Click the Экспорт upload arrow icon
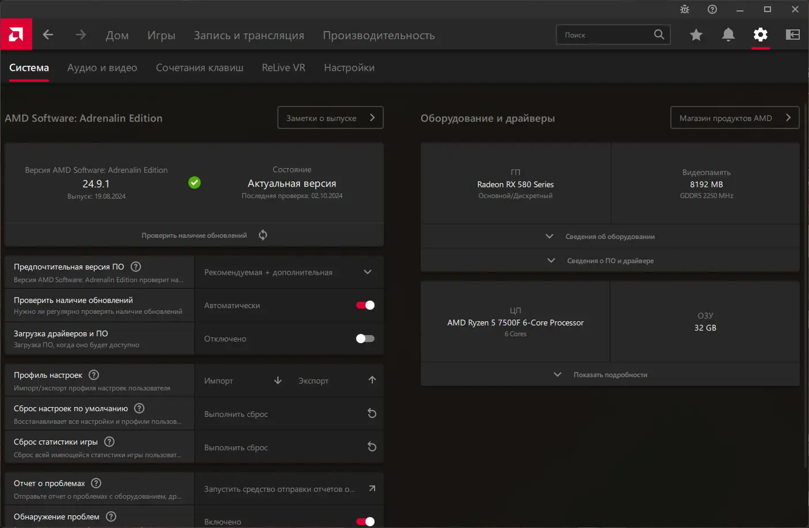The height and width of the screenshot is (528, 809). pyautogui.click(x=372, y=380)
